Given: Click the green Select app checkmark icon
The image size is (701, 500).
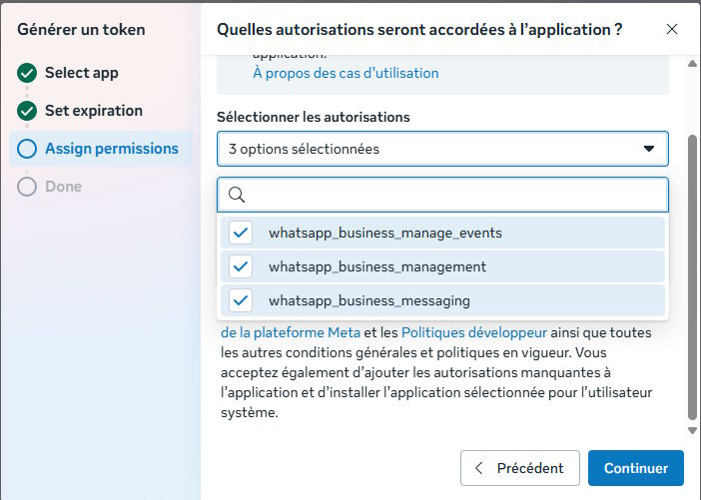Looking at the screenshot, I should pos(27,73).
